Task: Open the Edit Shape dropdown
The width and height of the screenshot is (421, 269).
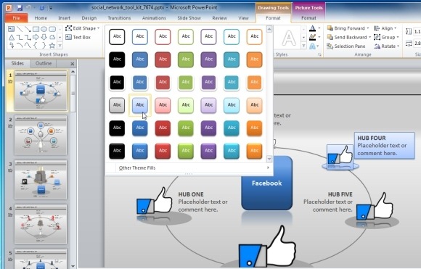Action: 83,28
